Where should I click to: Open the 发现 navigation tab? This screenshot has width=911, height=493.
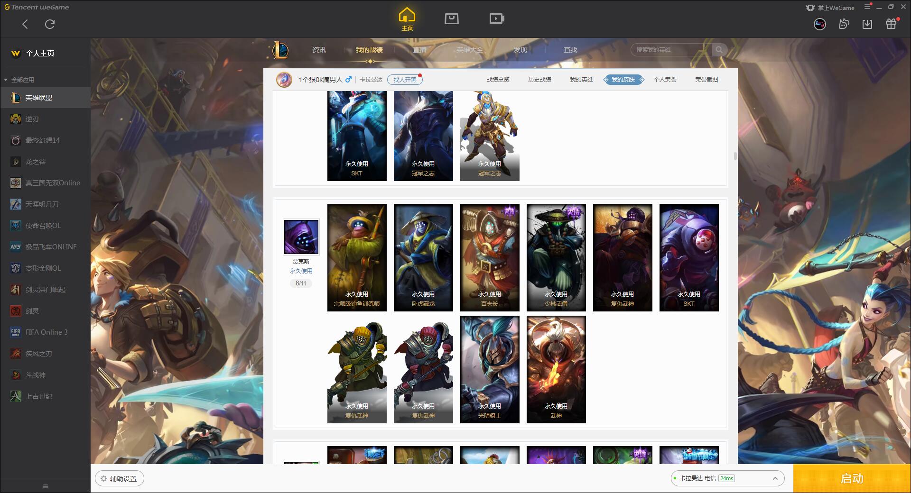(x=520, y=50)
